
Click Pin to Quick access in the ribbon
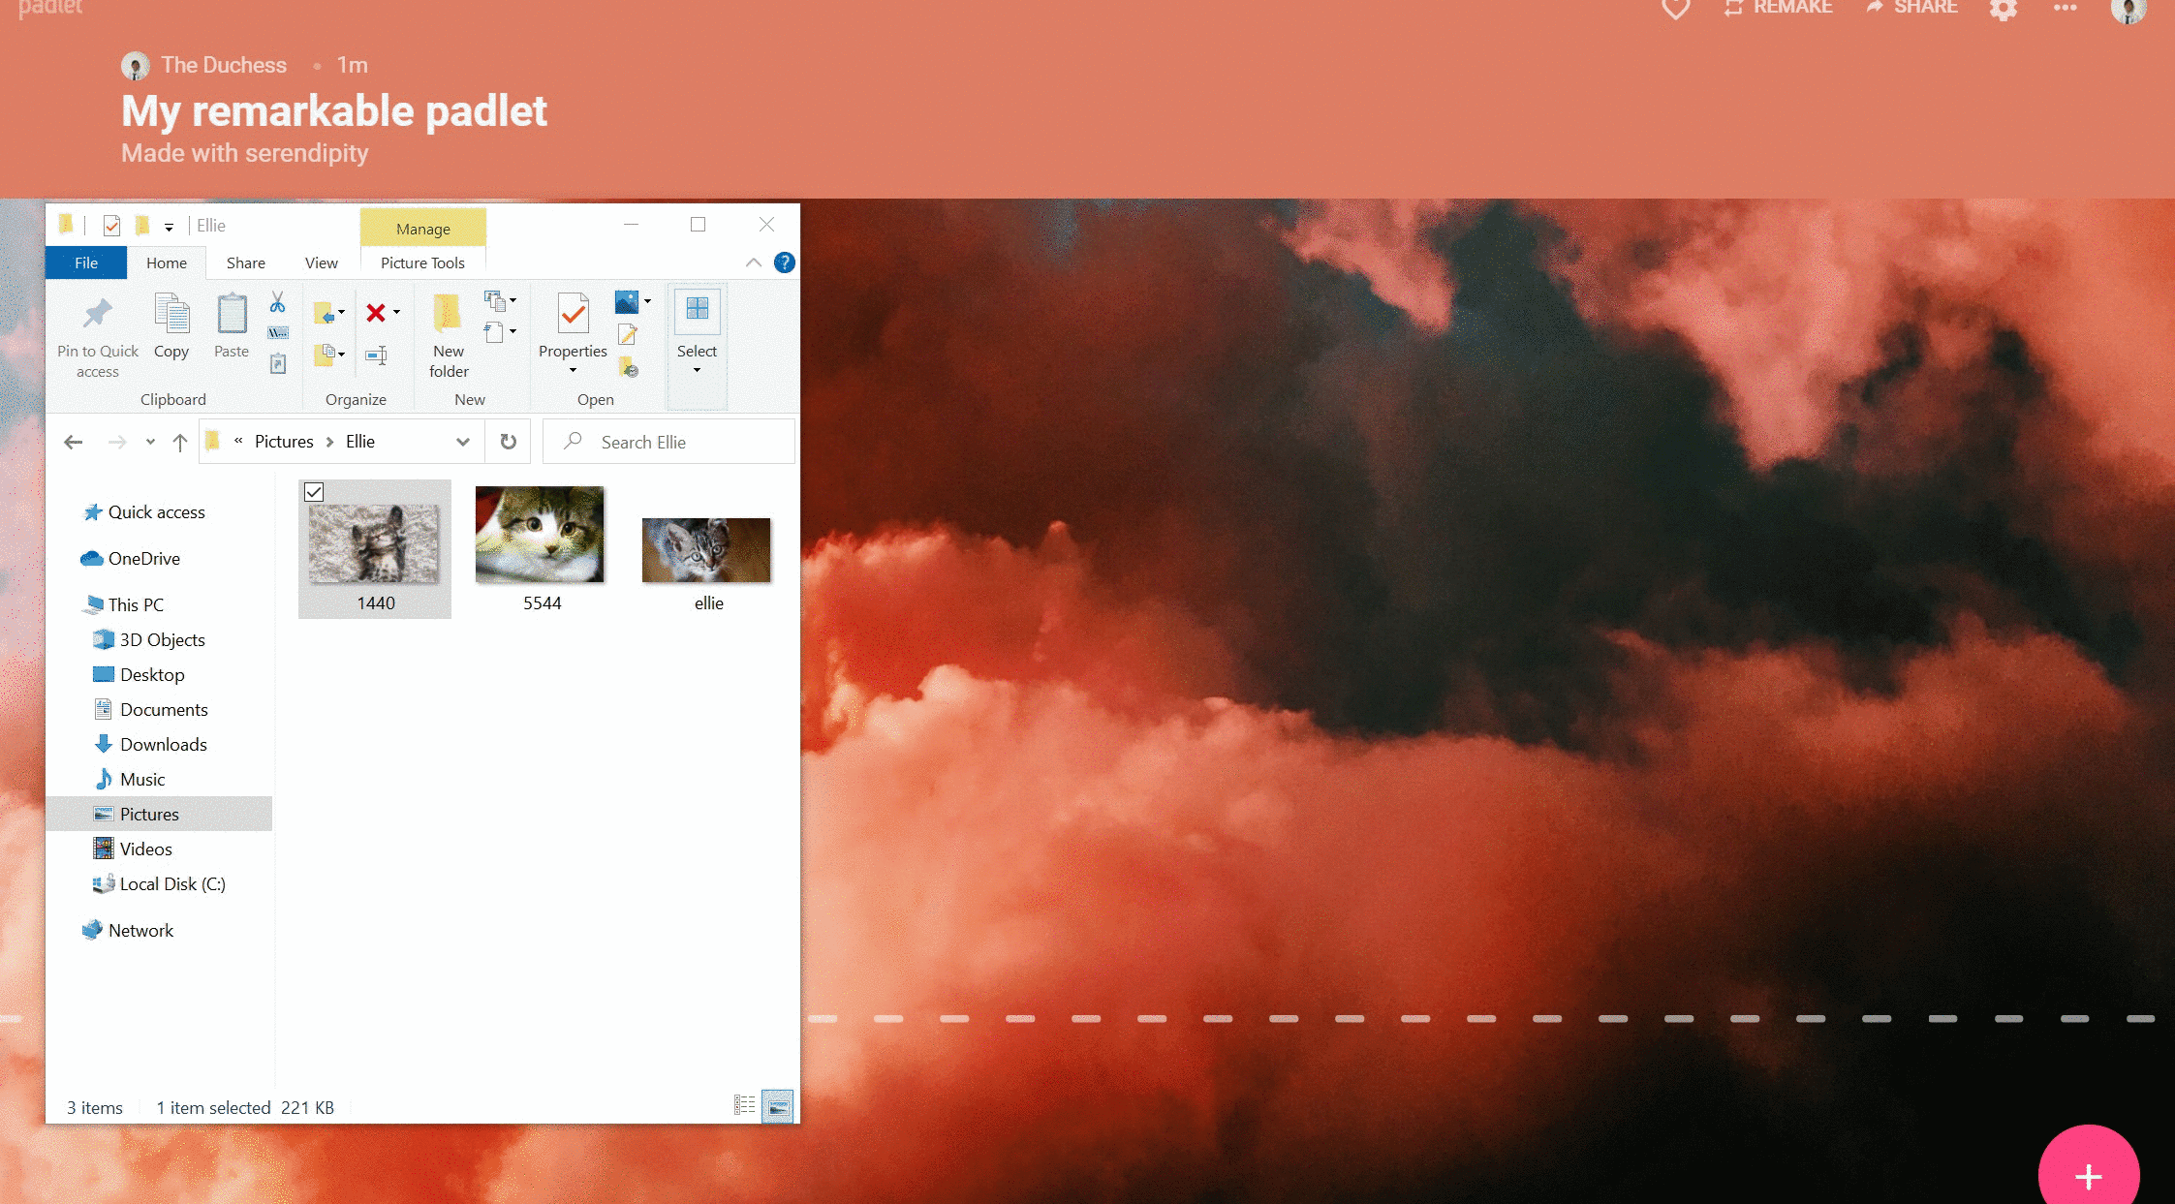pos(97,335)
